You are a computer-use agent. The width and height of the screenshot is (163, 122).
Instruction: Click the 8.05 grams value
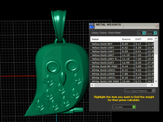[125, 44]
